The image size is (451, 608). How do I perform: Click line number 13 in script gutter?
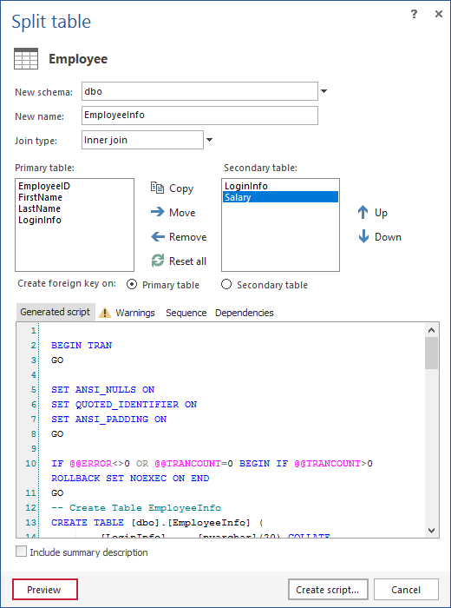(x=30, y=523)
